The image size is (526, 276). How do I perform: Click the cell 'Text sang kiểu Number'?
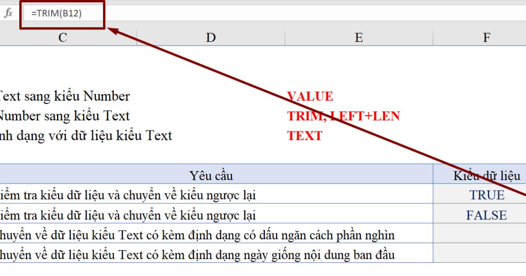pyautogui.click(x=64, y=96)
